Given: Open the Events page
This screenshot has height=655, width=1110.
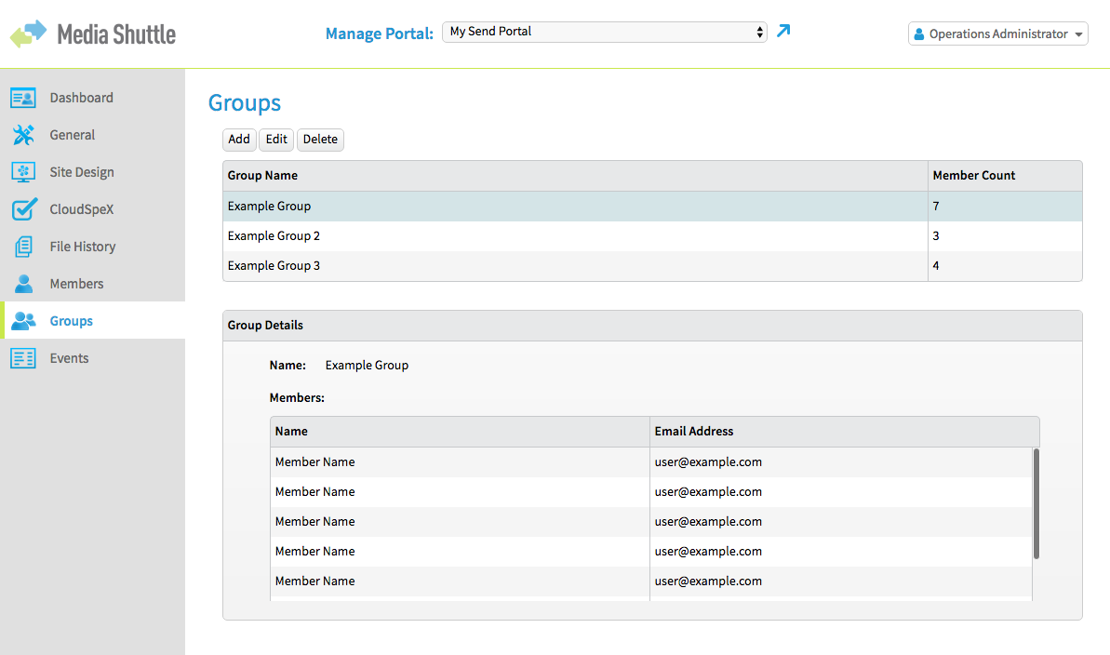Looking at the screenshot, I should (x=69, y=358).
